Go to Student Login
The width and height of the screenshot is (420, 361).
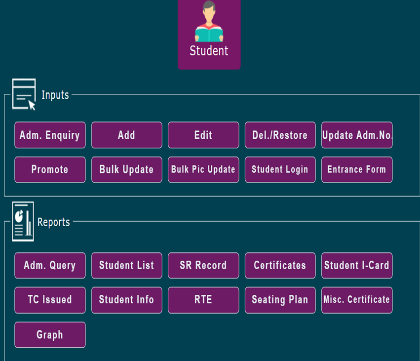coord(280,169)
